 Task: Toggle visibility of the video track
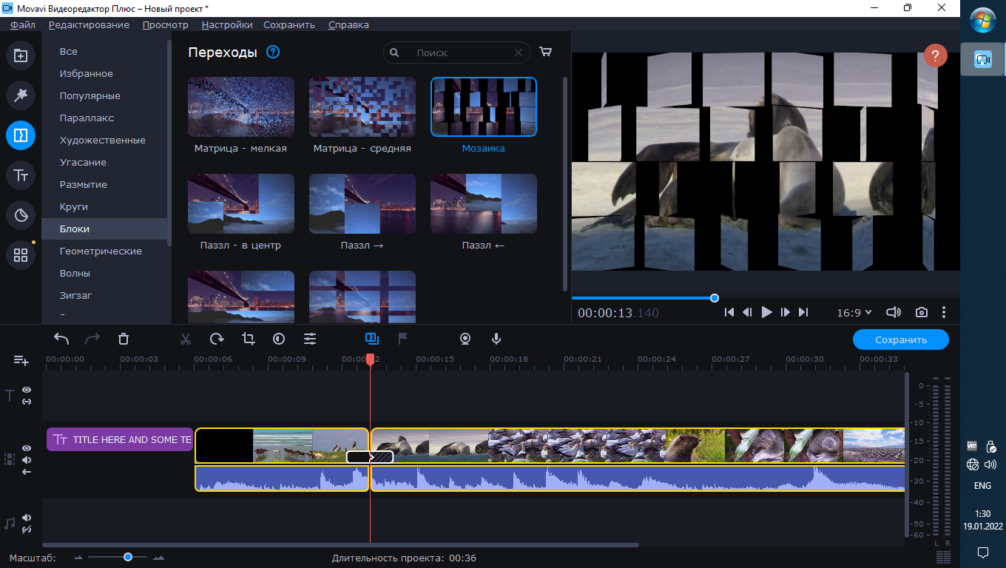pos(27,448)
